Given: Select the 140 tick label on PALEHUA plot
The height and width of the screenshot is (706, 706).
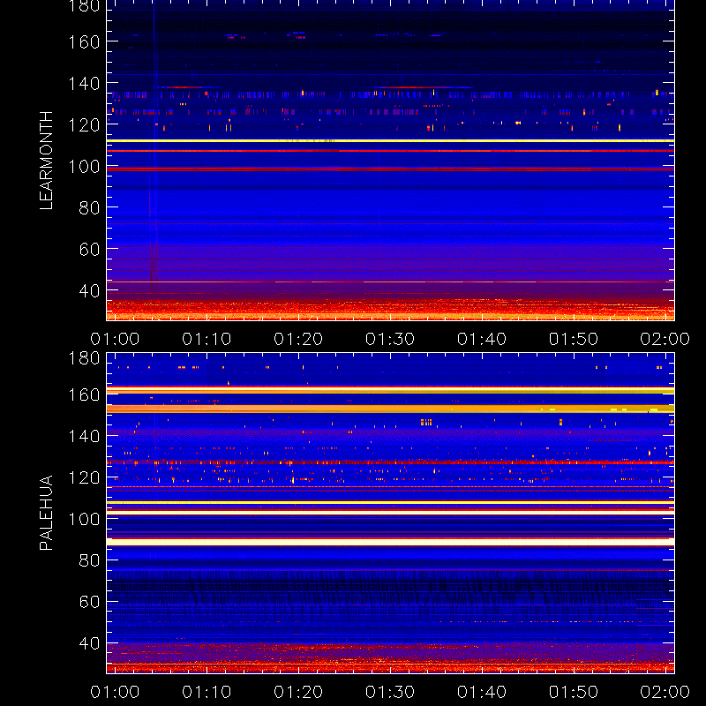Looking at the screenshot, I should (84, 436).
